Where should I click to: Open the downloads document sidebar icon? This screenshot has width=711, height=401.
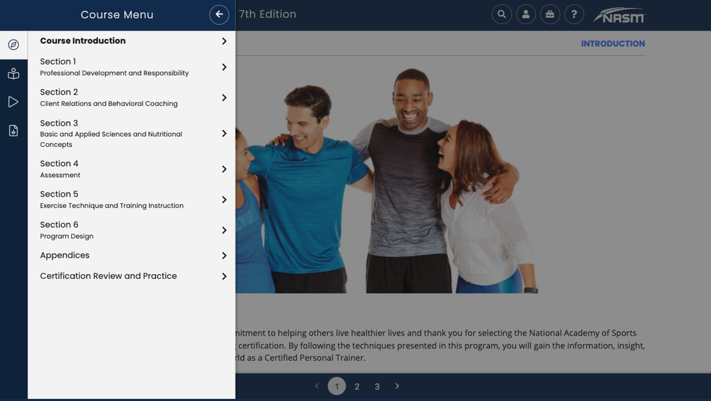(x=14, y=131)
